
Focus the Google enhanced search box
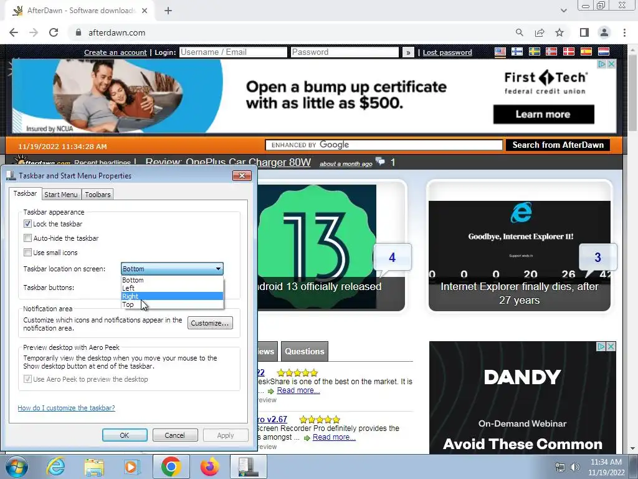click(384, 145)
